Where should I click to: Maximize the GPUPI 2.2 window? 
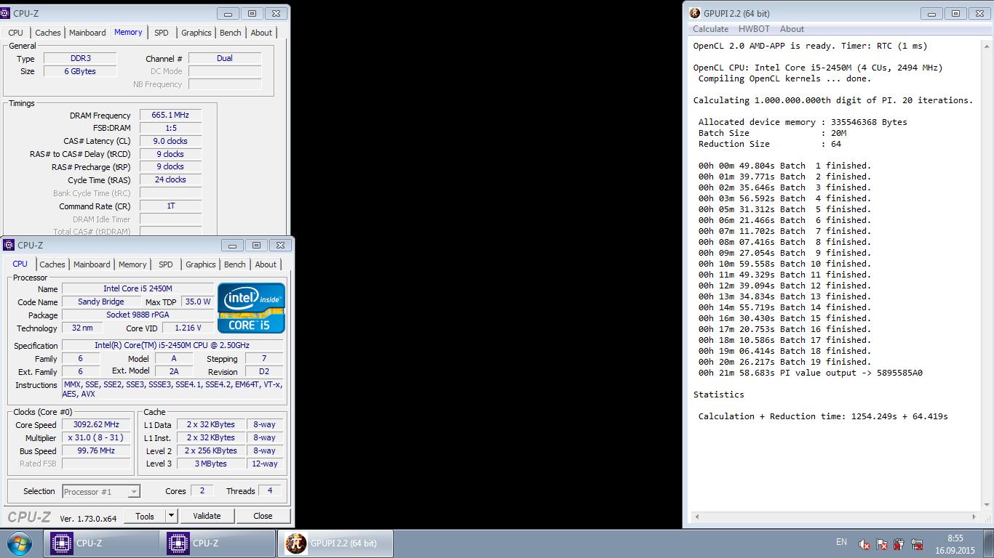point(955,13)
